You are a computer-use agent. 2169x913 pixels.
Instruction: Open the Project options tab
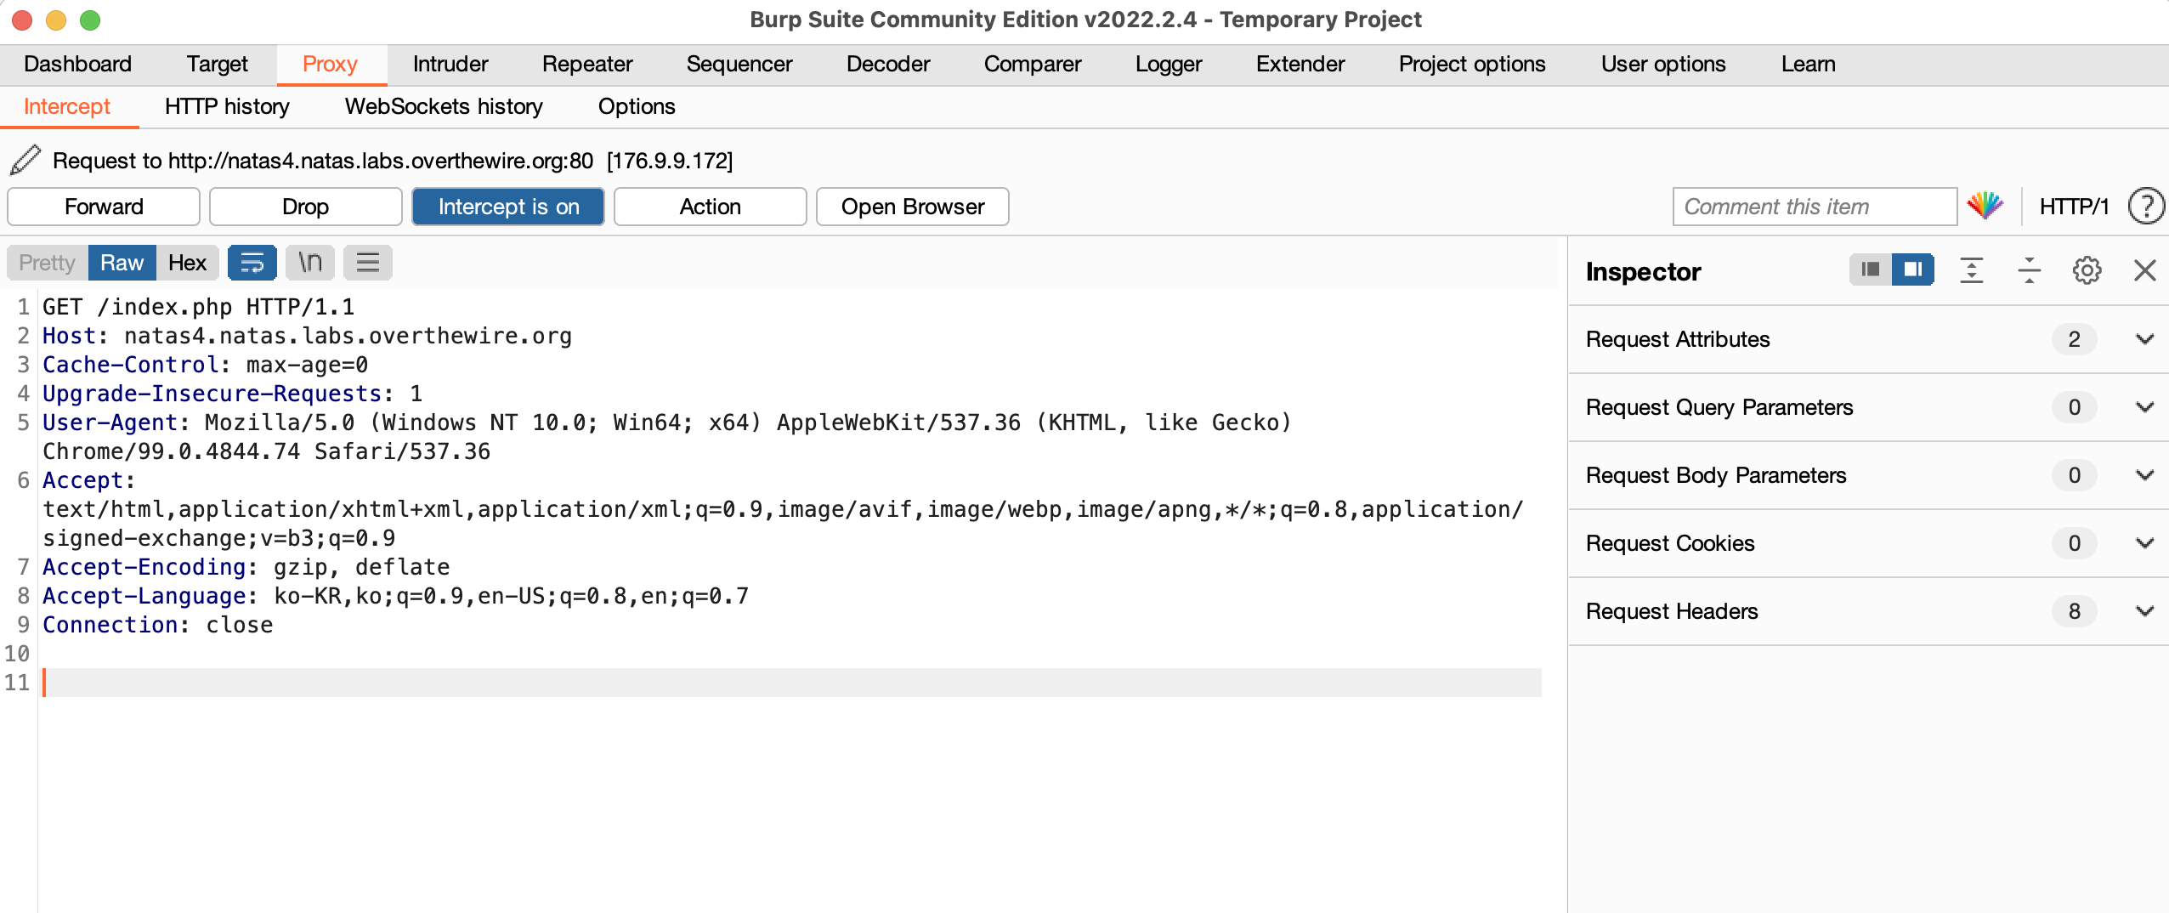(x=1472, y=65)
